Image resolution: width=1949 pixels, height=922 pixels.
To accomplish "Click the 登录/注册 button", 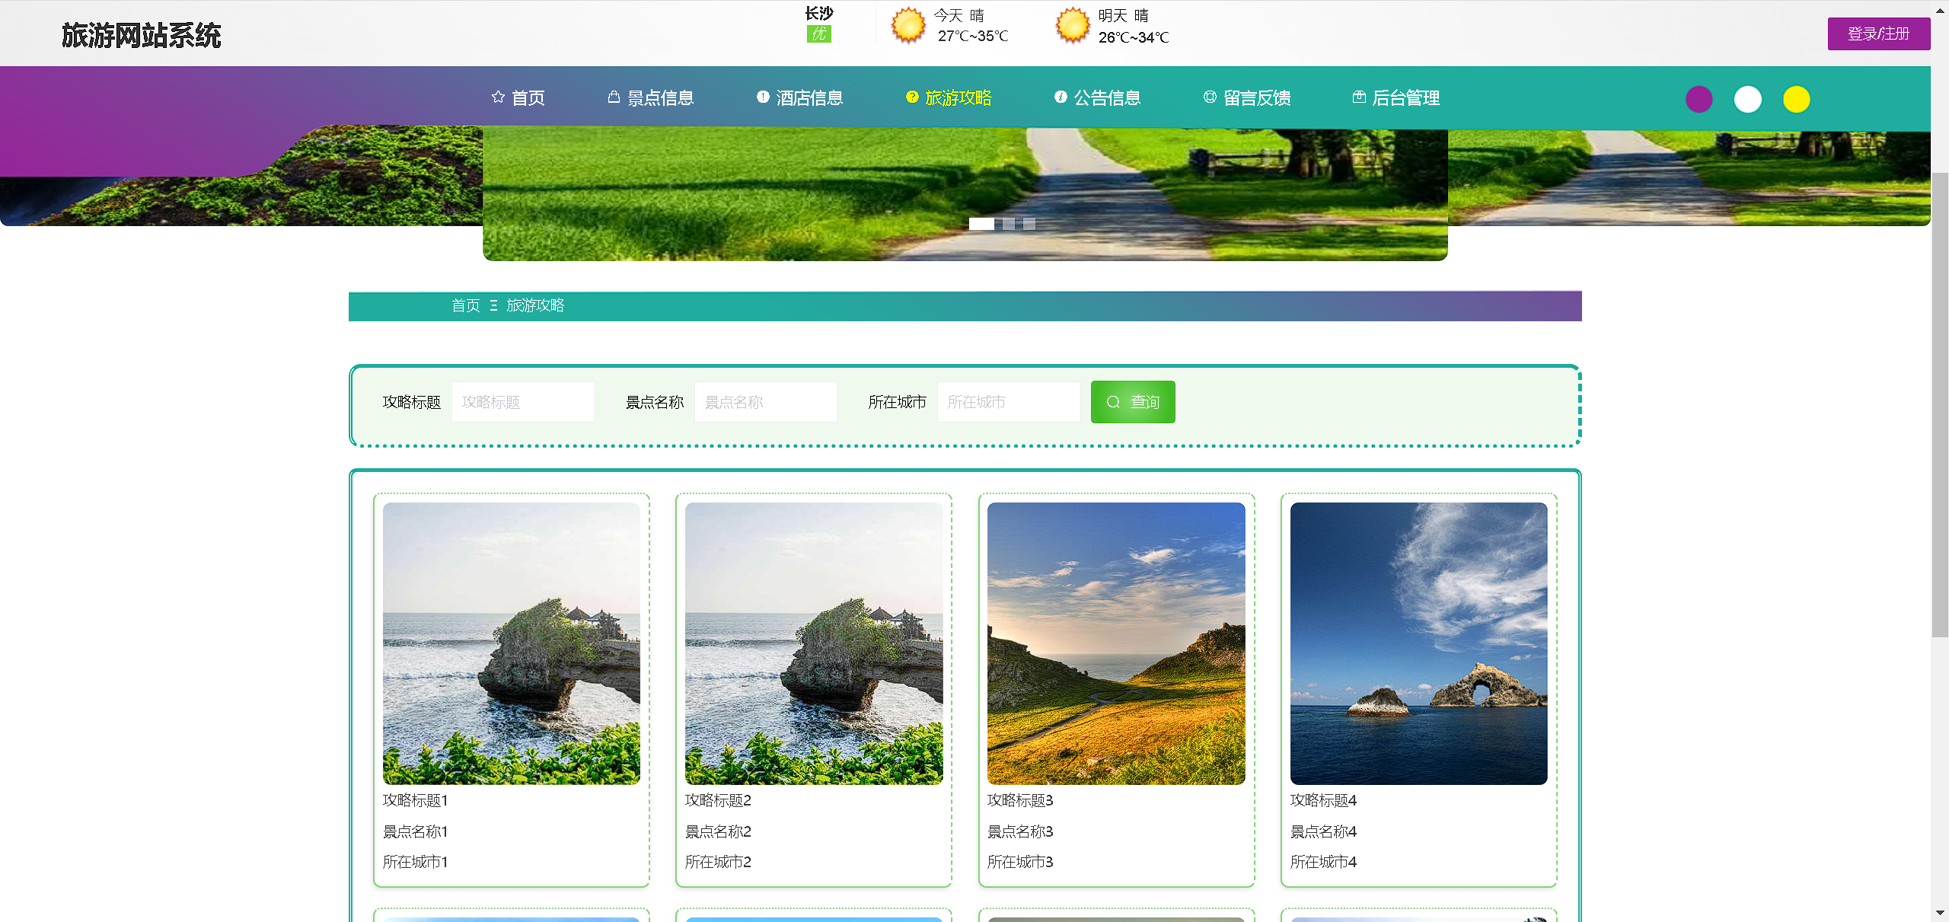I will point(1878,33).
